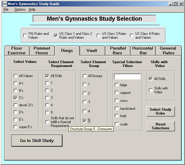Click the app icon in the title bar
The image size is (185, 165).
(x=5, y=4)
